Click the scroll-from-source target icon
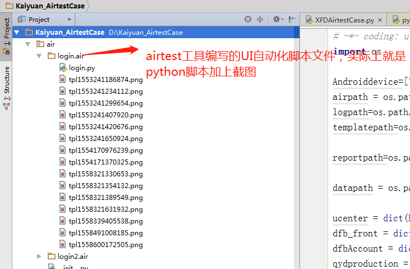Image resolution: width=410 pixels, height=269 pixels. [x=247, y=20]
